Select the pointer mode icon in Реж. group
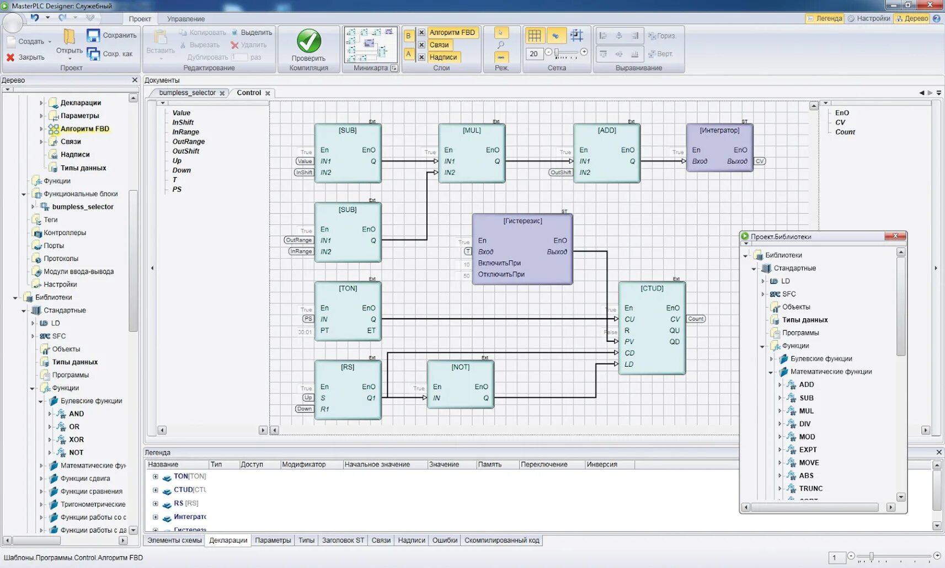 coord(501,33)
